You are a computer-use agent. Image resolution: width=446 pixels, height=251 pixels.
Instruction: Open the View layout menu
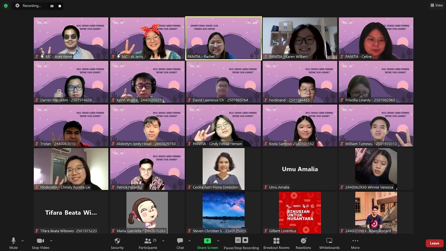point(437,5)
